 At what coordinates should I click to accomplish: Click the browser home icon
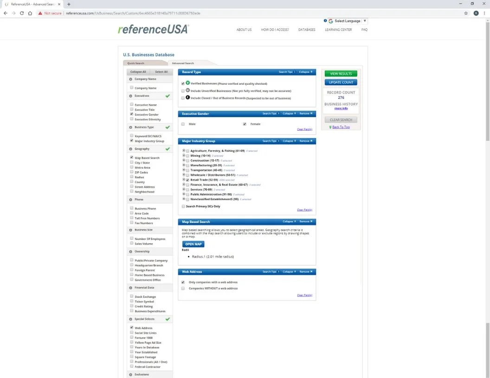(x=30, y=13)
